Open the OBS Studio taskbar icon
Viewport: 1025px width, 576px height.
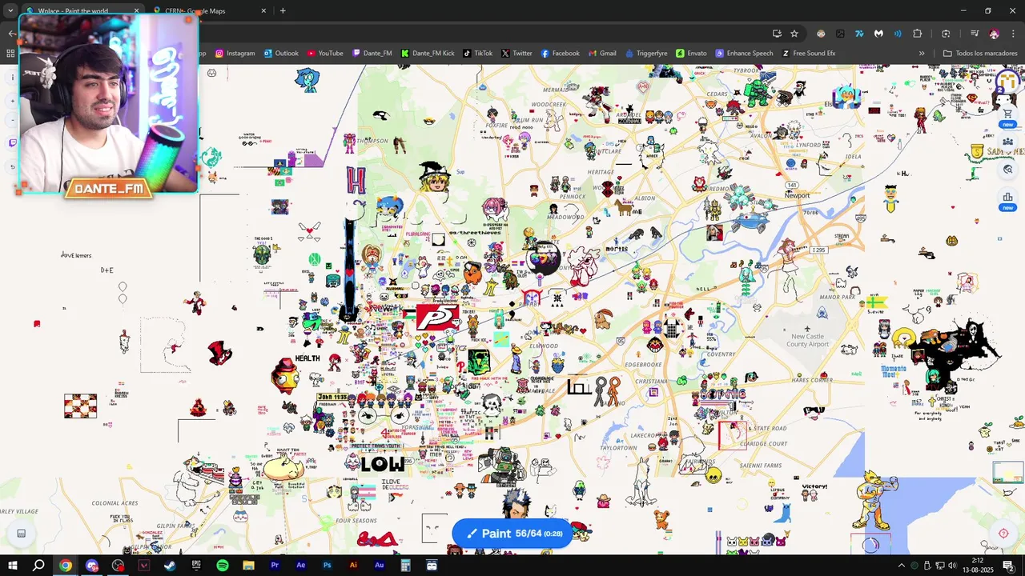click(x=118, y=566)
